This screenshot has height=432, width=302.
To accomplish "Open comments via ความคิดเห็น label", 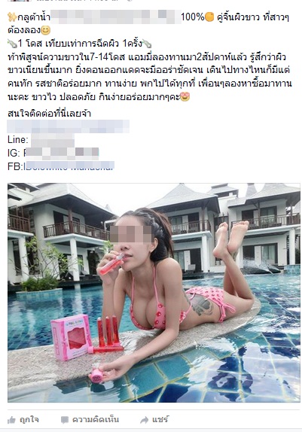I will (96, 420).
